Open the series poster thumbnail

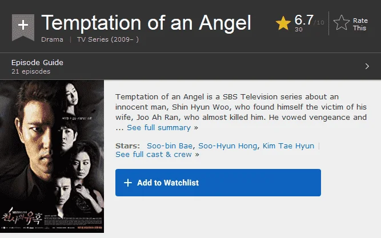coord(52,156)
